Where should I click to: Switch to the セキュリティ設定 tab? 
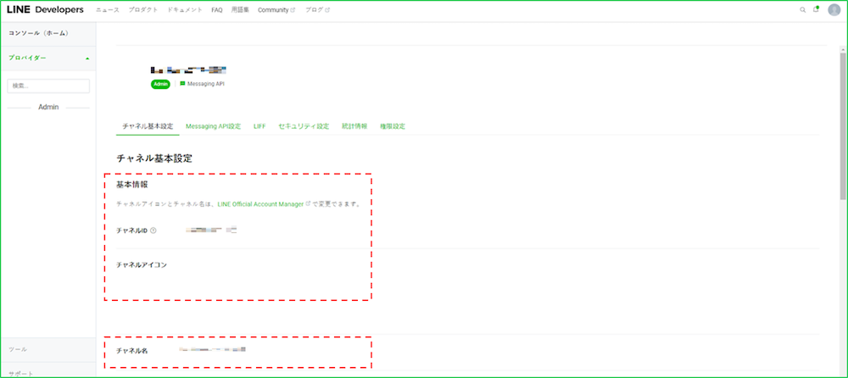(304, 126)
